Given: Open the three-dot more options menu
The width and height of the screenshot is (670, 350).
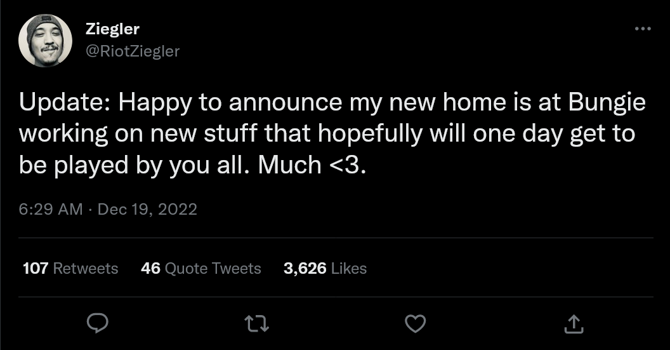Looking at the screenshot, I should pyautogui.click(x=642, y=29).
